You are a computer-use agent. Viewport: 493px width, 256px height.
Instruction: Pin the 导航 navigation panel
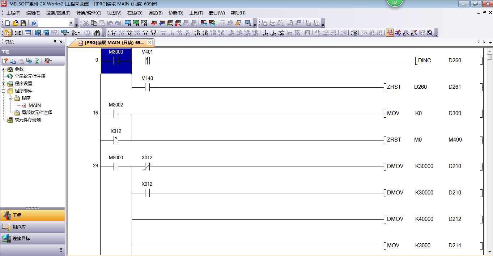[x=55, y=42]
